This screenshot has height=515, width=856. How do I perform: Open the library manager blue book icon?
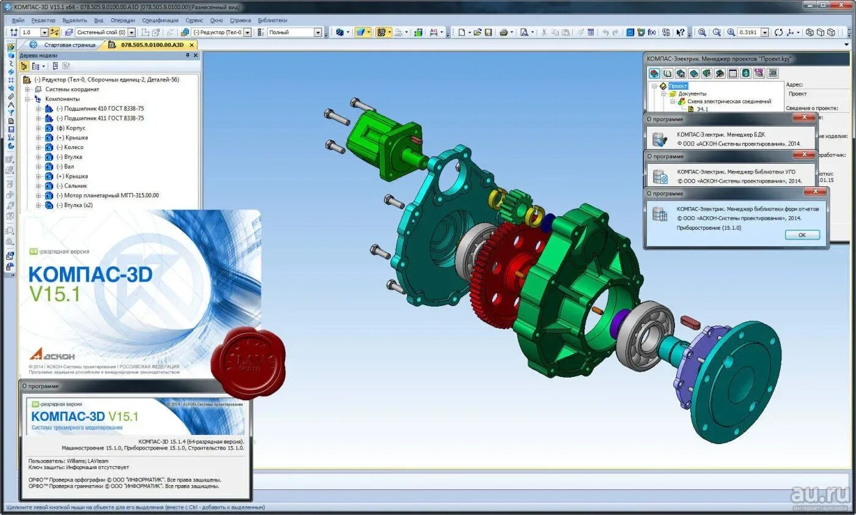(630, 32)
